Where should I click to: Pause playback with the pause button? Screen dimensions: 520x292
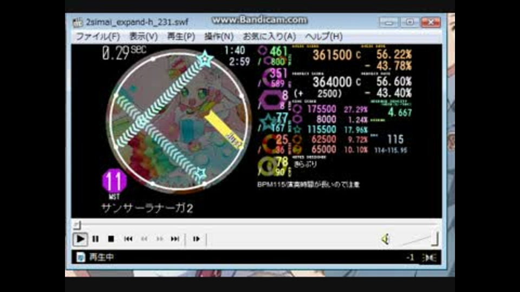pyautogui.click(x=95, y=239)
